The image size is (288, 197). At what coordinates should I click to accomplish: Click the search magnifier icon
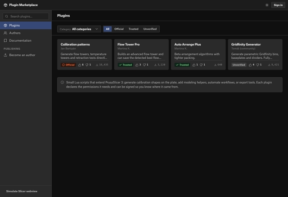[7, 16]
